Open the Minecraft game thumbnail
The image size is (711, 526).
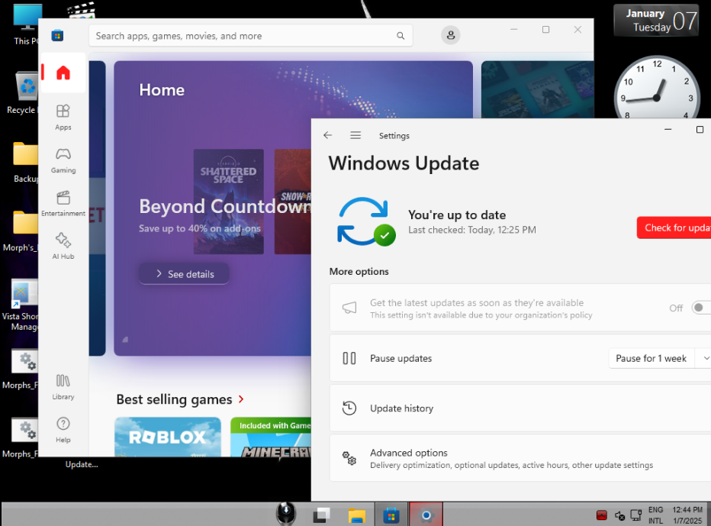pos(271,437)
